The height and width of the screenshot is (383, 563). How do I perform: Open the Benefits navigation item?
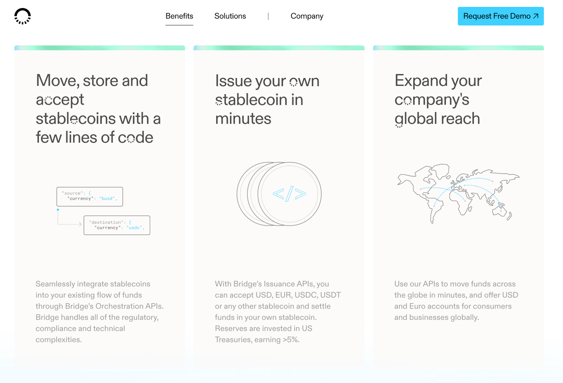point(179,16)
